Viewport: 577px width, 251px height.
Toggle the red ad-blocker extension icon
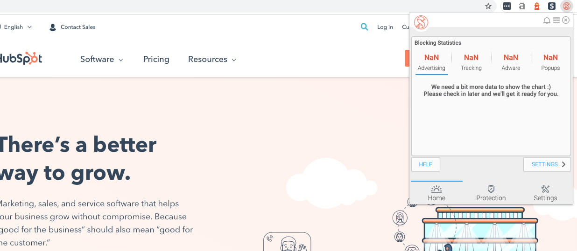pyautogui.click(x=567, y=6)
